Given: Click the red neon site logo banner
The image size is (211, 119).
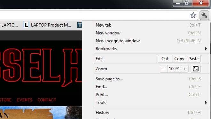Looking at the screenshot, I should (41, 68).
